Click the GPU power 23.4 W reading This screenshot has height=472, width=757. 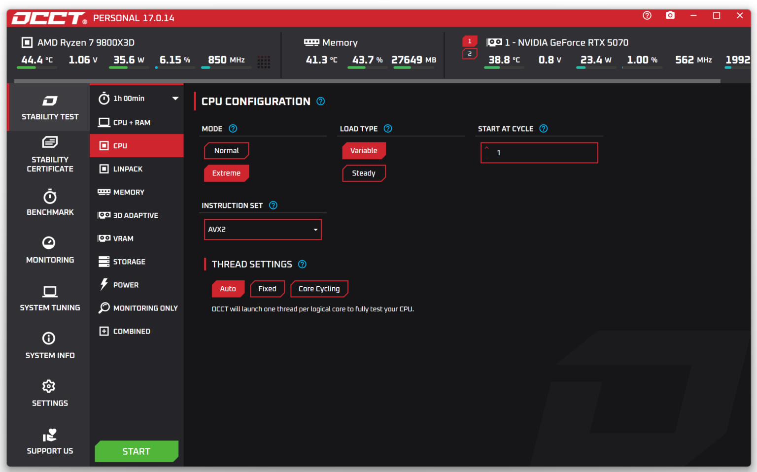click(596, 60)
